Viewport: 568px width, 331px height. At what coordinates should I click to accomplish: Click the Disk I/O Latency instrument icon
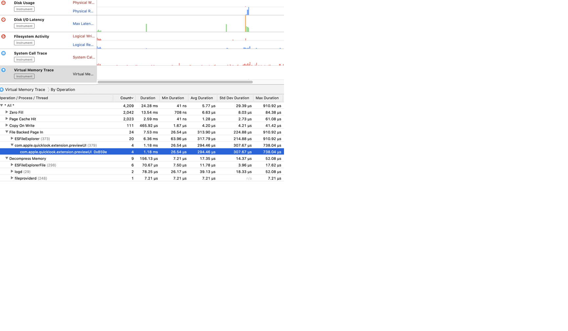4,20
